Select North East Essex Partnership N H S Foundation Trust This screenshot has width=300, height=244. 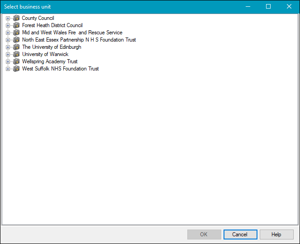point(79,40)
